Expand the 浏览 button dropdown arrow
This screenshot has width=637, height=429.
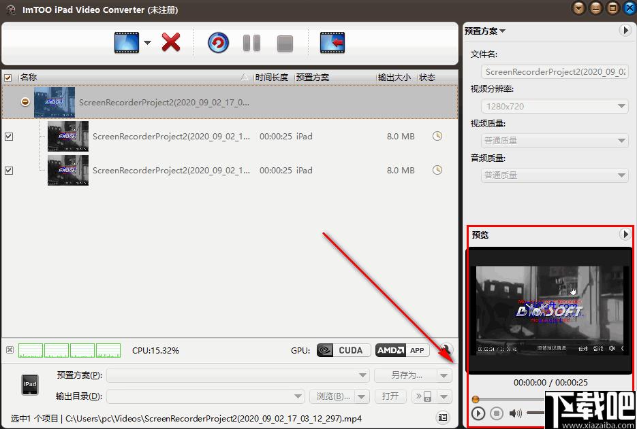[x=362, y=396]
